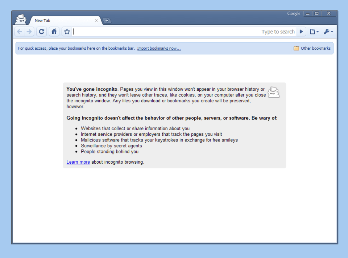Close the New Tab tab
Image resolution: width=348 pixels, height=258 pixels.
pyautogui.click(x=96, y=21)
